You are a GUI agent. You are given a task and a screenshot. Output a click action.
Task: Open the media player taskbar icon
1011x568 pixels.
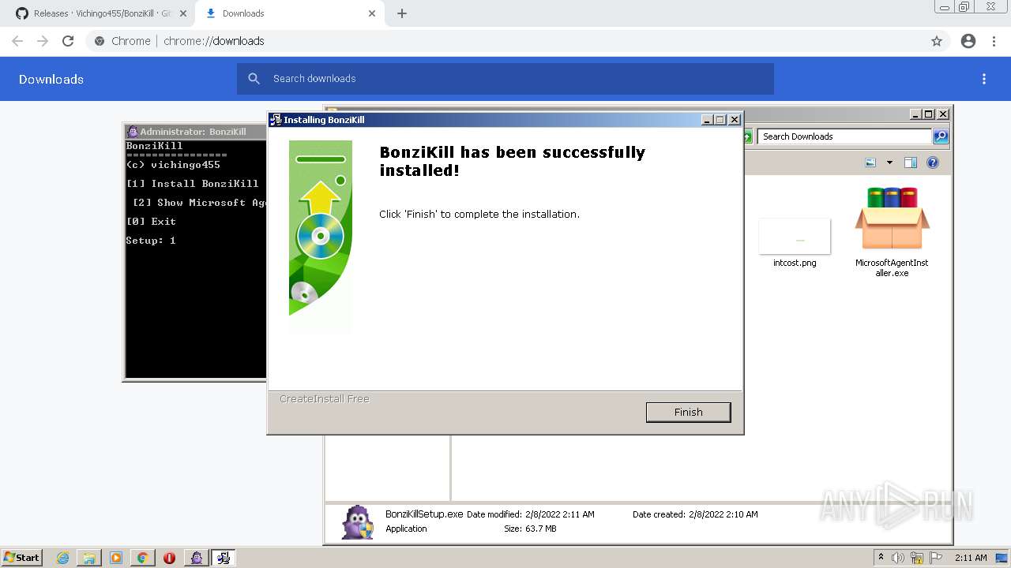116,558
